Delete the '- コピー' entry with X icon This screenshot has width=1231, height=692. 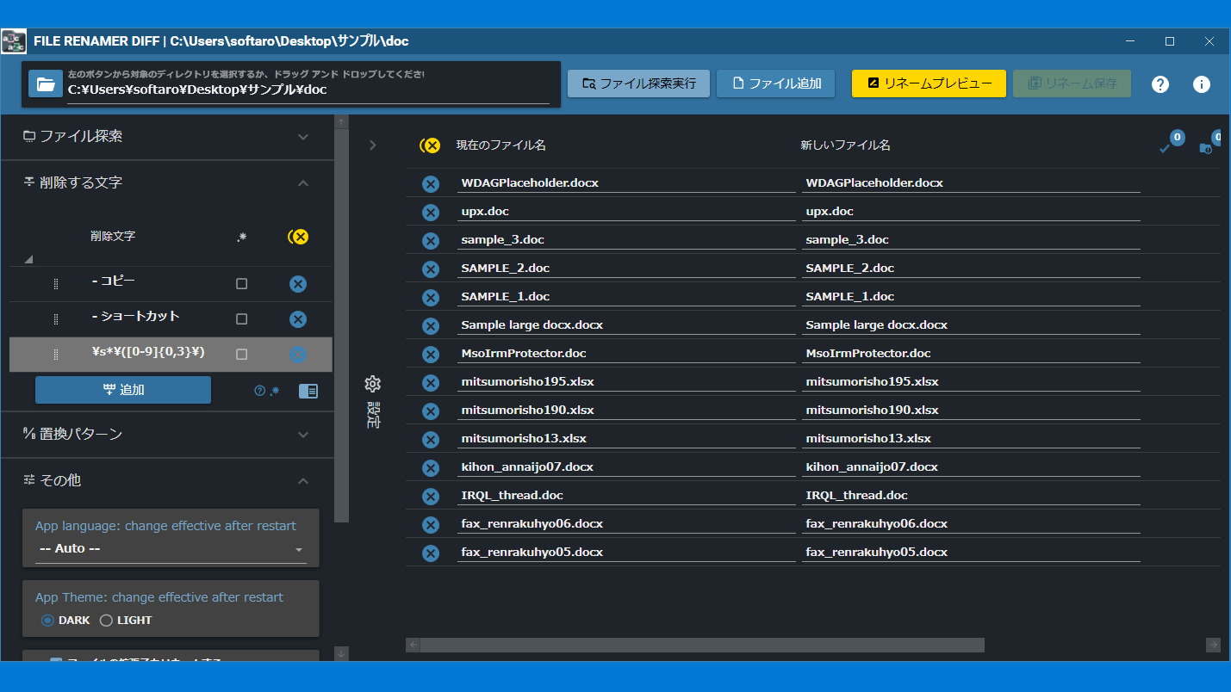(x=298, y=284)
